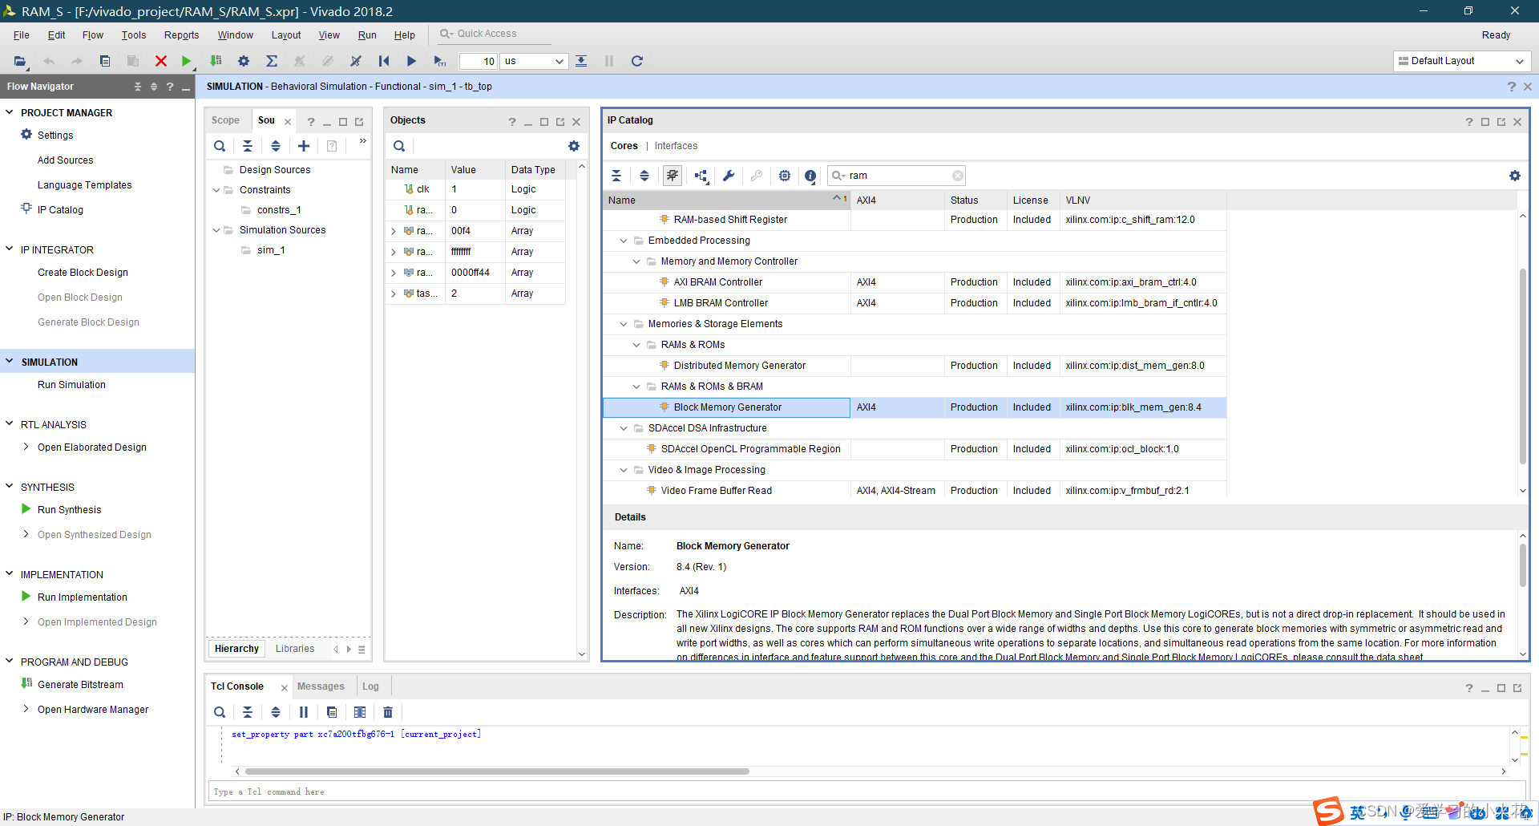Screen dimensions: 1539x826
Task: Open project via toolbar folder icon
Action: click(20, 61)
